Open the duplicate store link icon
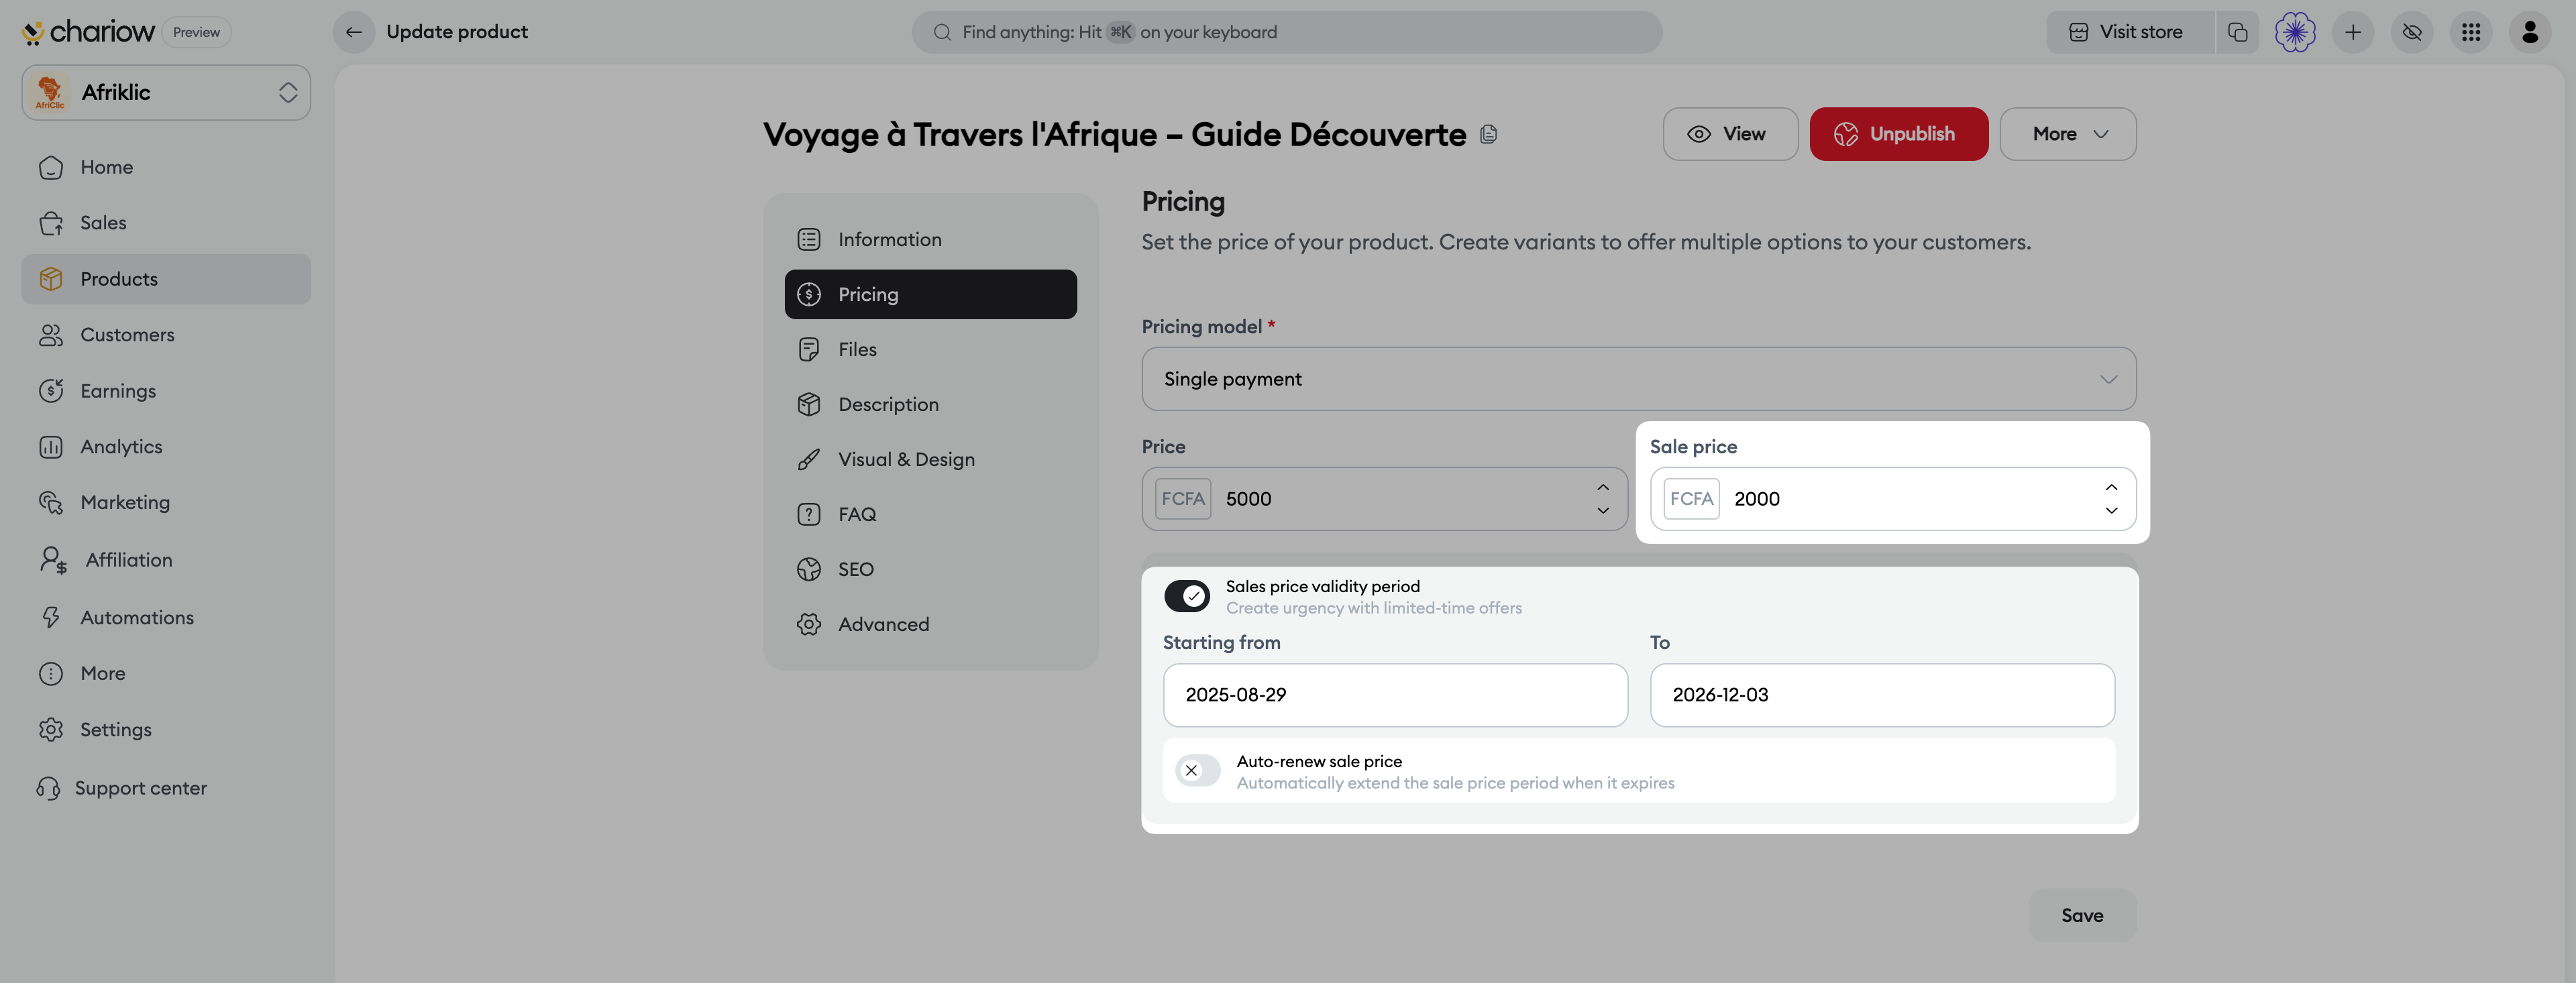2576x983 pixels. [2237, 32]
